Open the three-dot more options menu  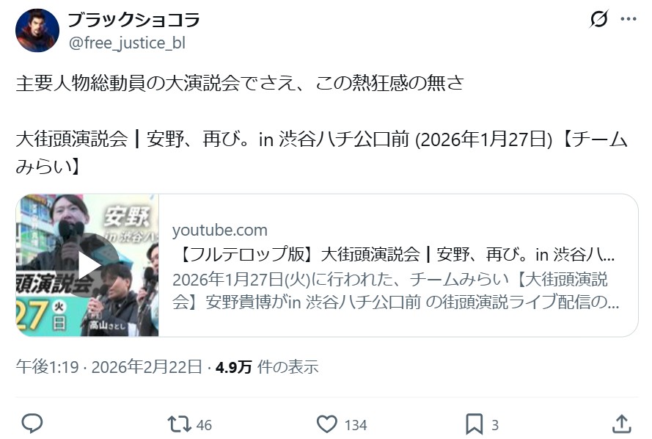(x=629, y=19)
